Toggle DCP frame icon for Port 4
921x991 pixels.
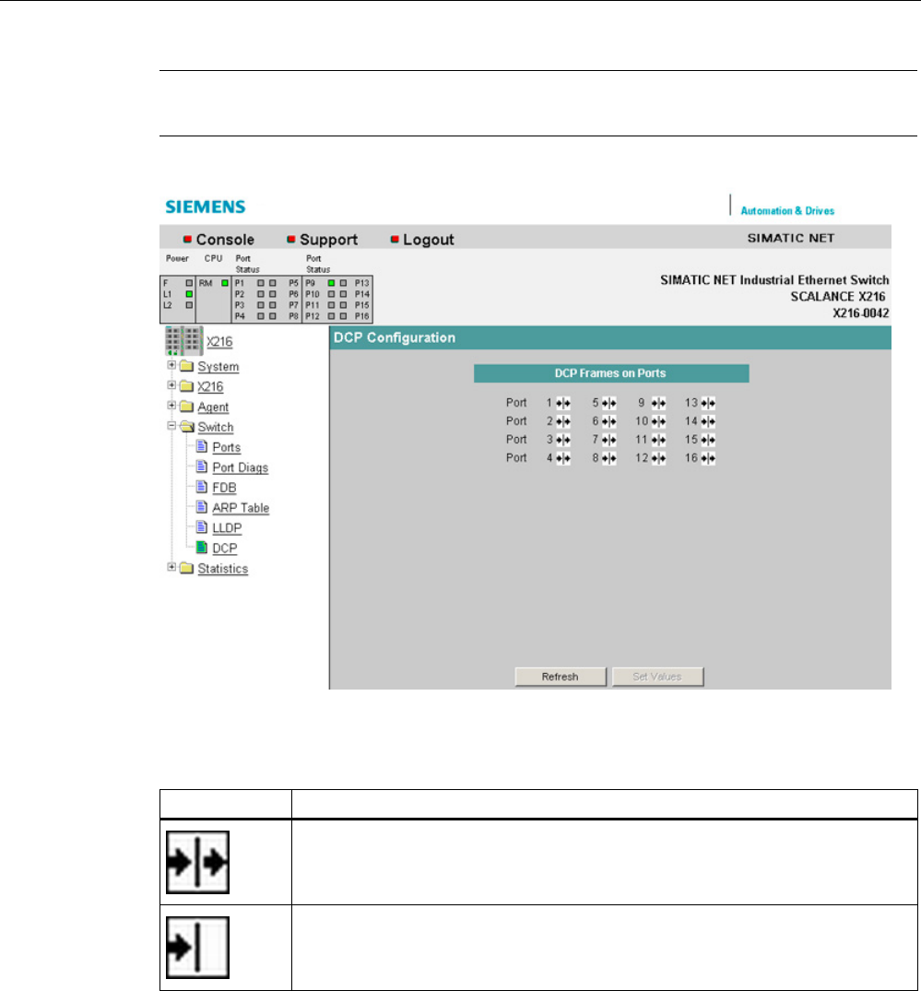pos(563,458)
